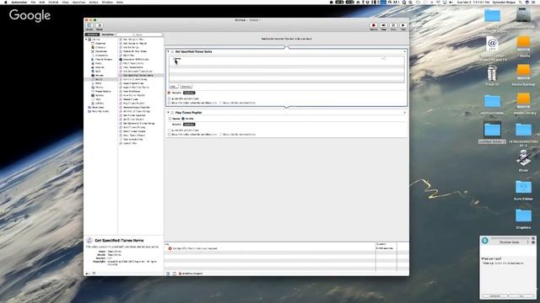Click the System category icon in the library
The image size is (540, 303).
[x=93, y=95]
